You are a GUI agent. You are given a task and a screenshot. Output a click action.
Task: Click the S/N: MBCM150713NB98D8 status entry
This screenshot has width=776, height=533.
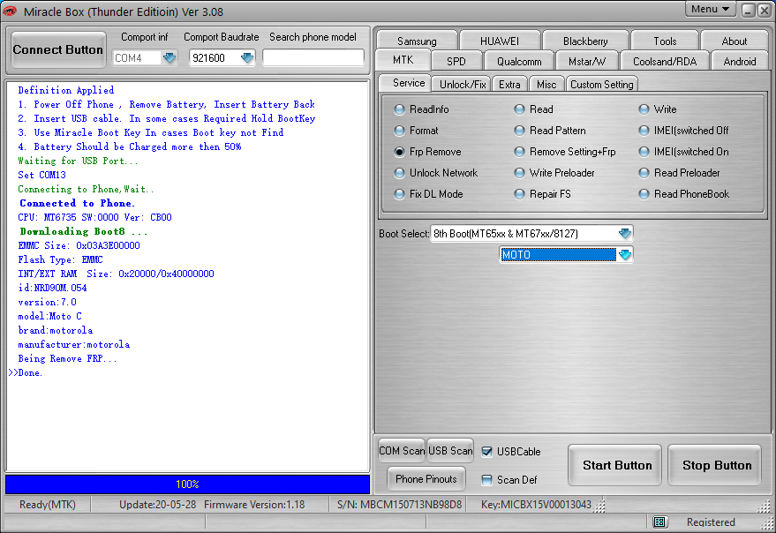(399, 504)
